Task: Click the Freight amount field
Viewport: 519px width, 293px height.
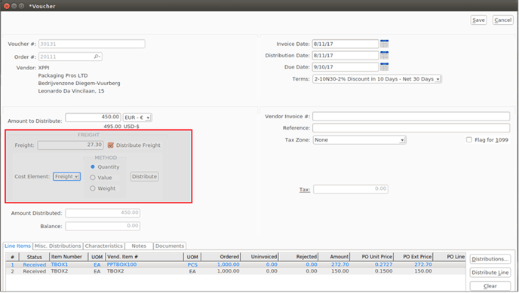Action: (x=70, y=145)
